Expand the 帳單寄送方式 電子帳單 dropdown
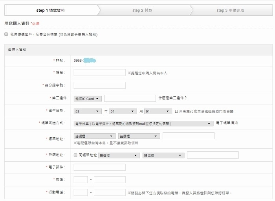275x201 pixels. click(143, 124)
